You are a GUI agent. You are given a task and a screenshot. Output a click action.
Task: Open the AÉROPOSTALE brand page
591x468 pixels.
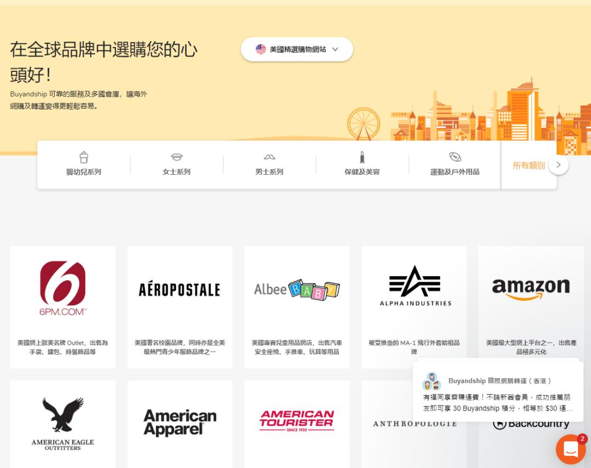[179, 307]
